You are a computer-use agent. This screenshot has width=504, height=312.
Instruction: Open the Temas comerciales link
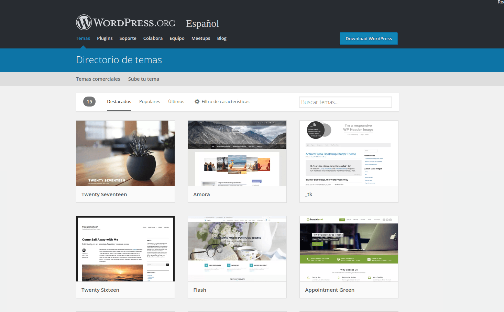[98, 79]
